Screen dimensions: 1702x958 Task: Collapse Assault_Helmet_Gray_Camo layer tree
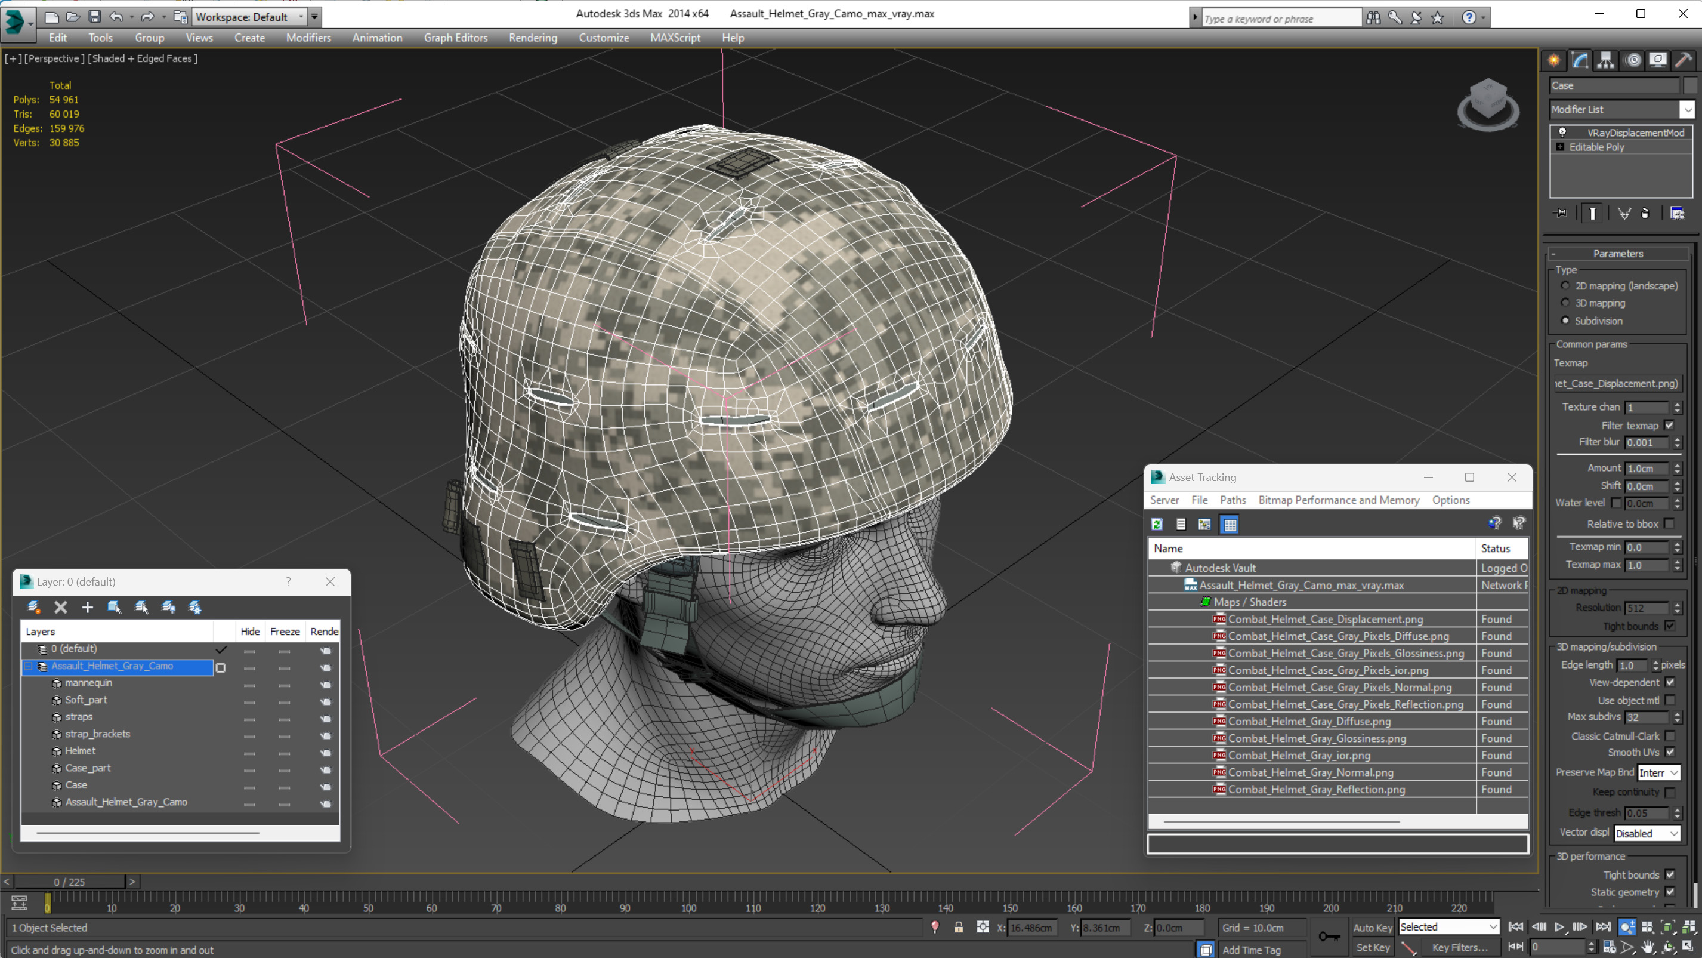click(x=29, y=667)
